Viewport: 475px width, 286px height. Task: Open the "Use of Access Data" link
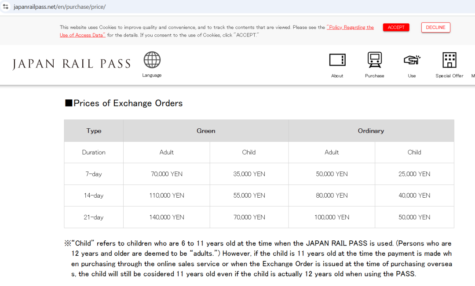coord(82,35)
